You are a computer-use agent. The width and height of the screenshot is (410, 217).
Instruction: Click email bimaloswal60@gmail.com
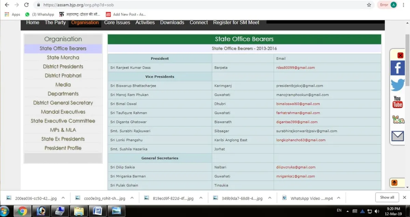click(x=298, y=104)
